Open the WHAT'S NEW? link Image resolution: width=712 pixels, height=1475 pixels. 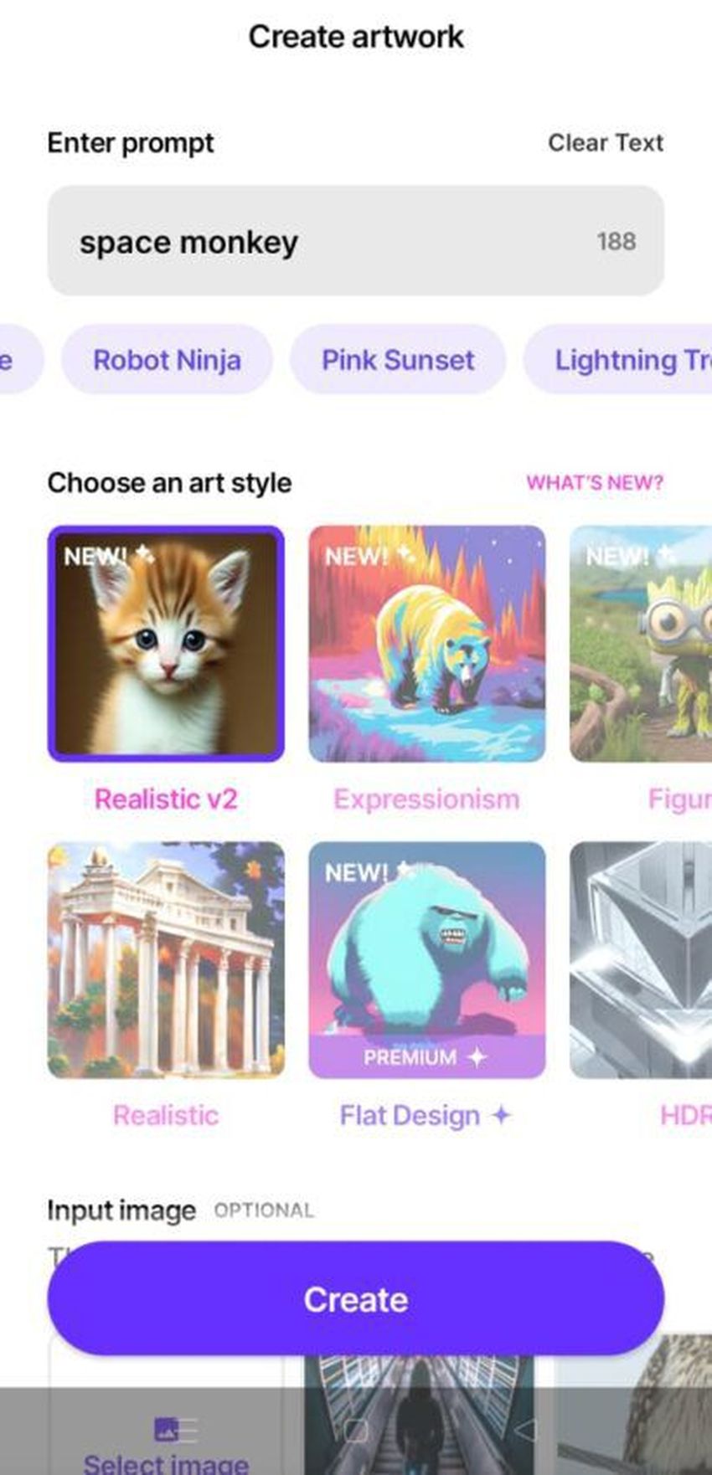tap(595, 483)
